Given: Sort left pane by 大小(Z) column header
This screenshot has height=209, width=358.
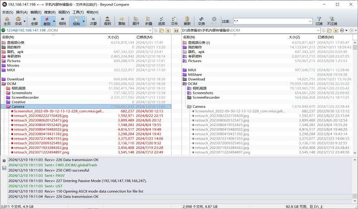Looking at the screenshot, I should tap(113, 37).
